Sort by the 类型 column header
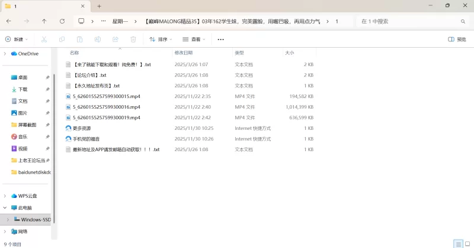 click(x=239, y=53)
